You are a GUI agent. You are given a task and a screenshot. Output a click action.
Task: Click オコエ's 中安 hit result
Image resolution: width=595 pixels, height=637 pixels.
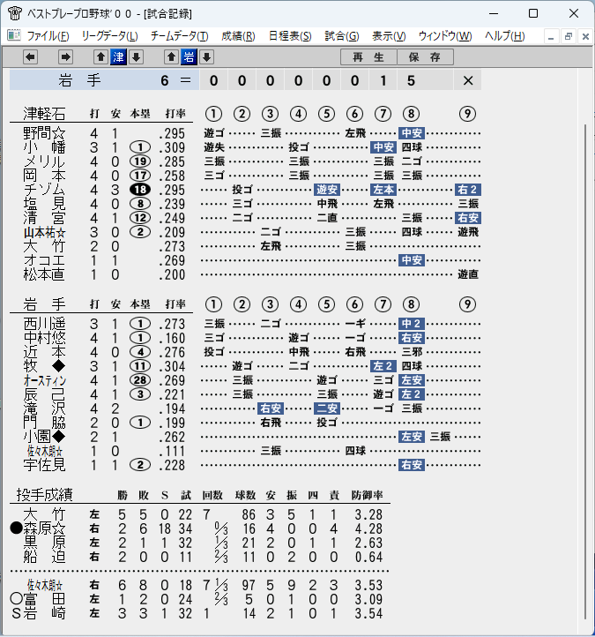point(412,260)
